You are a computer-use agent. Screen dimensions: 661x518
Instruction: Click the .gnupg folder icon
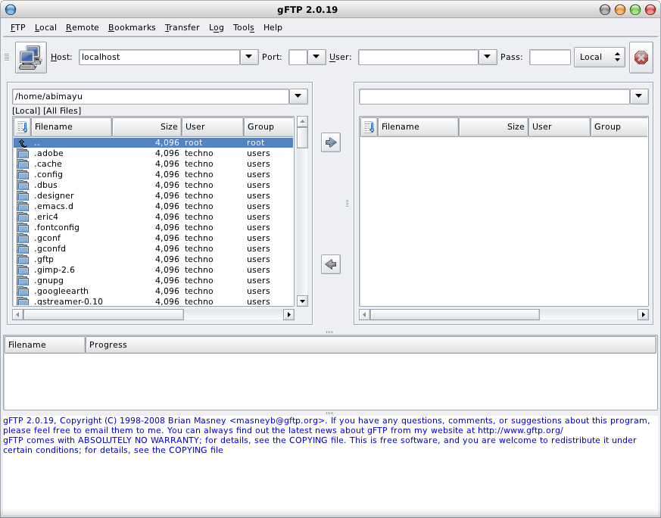[23, 280]
